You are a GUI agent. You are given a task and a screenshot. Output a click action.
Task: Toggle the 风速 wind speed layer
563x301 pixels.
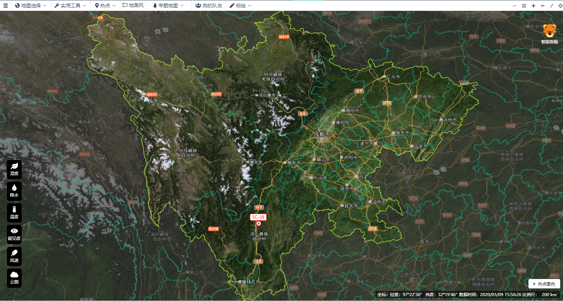tap(14, 256)
